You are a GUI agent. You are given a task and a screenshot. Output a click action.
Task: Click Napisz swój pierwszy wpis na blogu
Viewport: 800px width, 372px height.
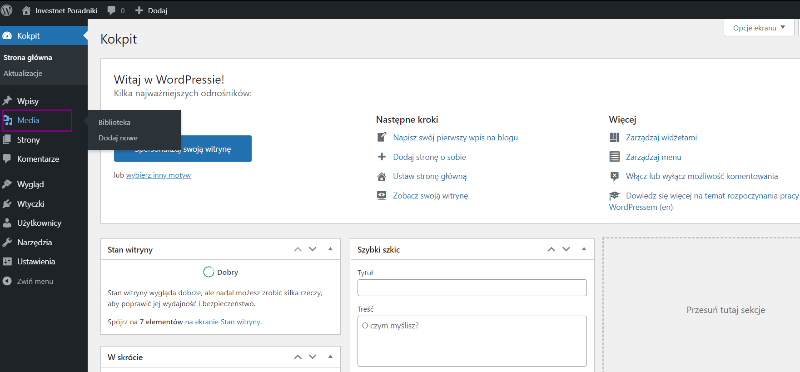click(x=455, y=138)
